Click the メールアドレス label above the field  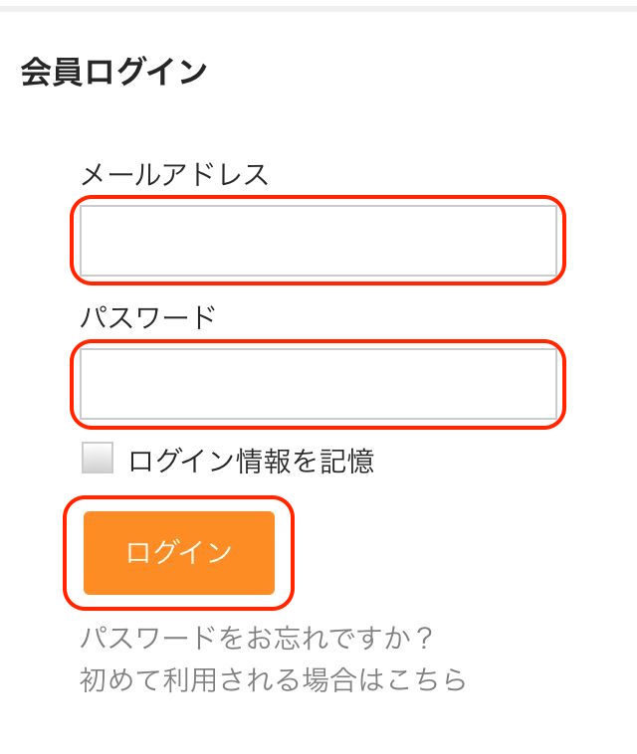[x=174, y=175]
